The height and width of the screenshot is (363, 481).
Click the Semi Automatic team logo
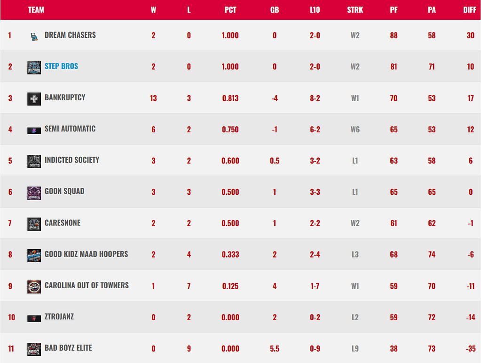(34, 130)
